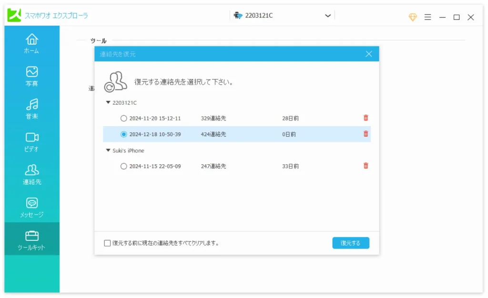Go to the 音楽 music section
The width and height of the screenshot is (488, 298).
tap(32, 109)
